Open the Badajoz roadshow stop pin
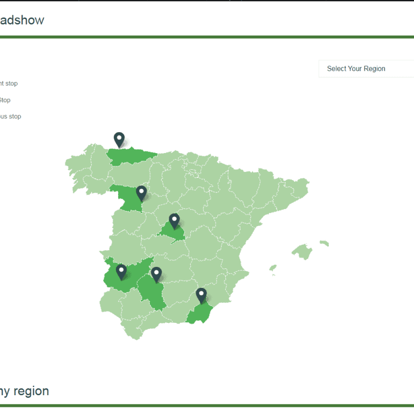 121,271
